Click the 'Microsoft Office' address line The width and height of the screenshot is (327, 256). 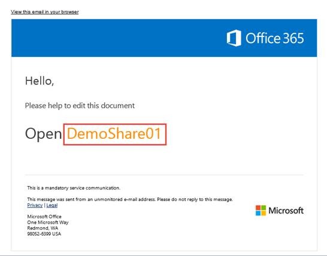tap(44, 217)
